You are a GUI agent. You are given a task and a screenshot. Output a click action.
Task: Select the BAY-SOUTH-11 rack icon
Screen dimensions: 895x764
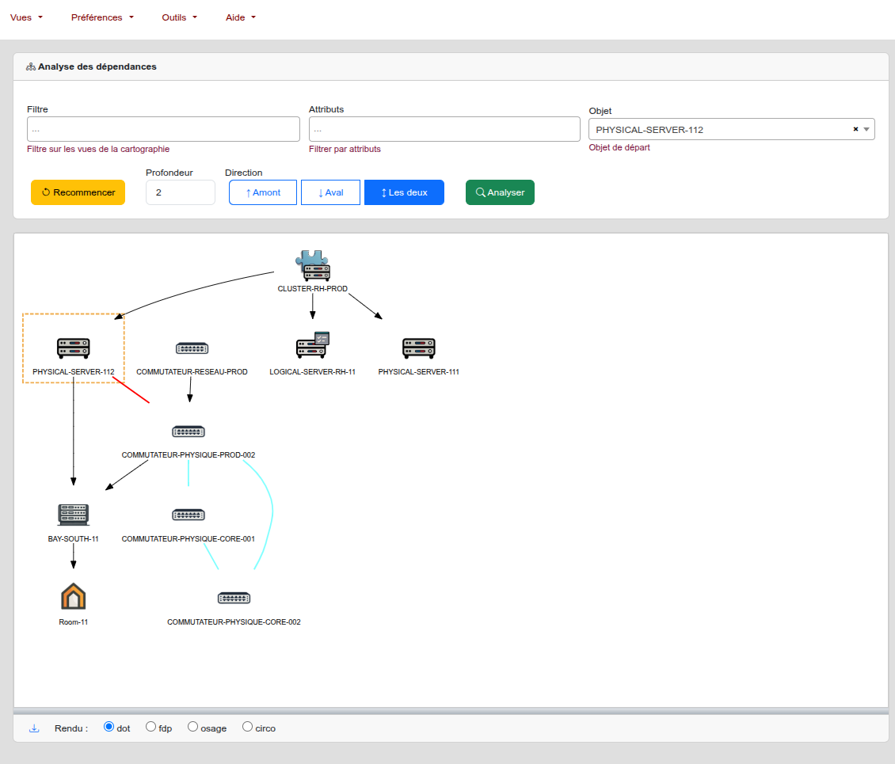[x=74, y=515]
